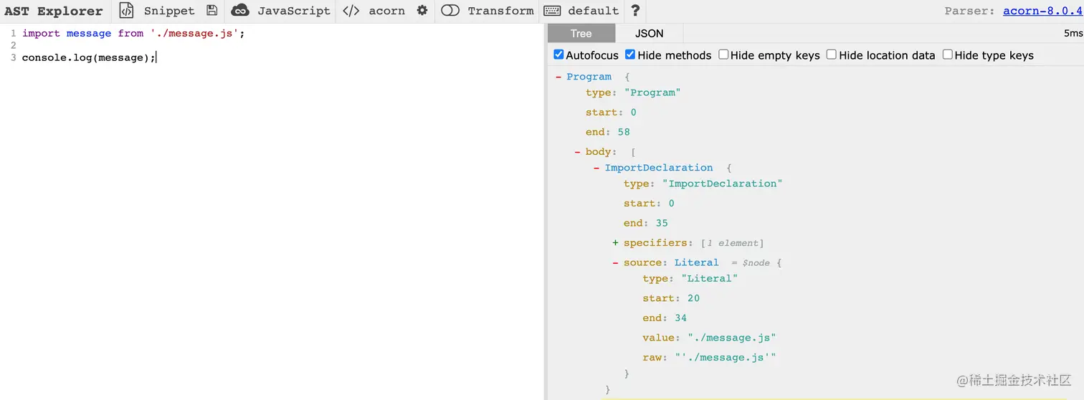Image resolution: width=1084 pixels, height=400 pixels.
Task: Disable the Autofocus checkbox
Action: 559,54
